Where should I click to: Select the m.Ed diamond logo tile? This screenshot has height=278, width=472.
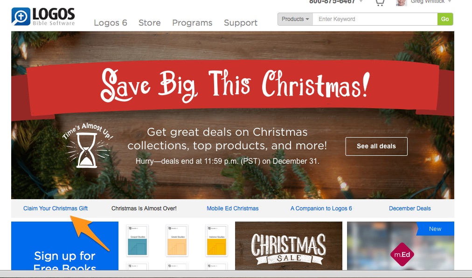coord(402,255)
